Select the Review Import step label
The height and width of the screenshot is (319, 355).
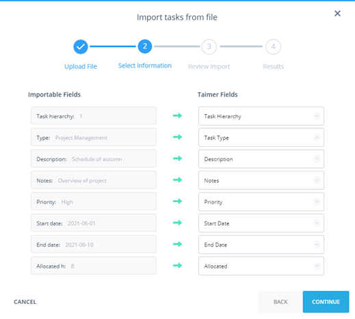point(209,66)
